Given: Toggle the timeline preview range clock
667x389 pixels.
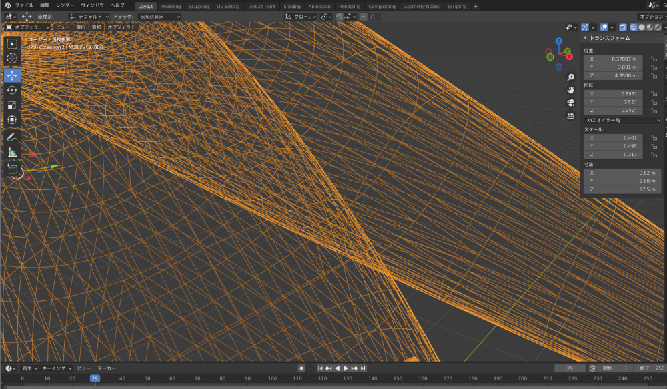Looking at the screenshot, I should pos(592,368).
